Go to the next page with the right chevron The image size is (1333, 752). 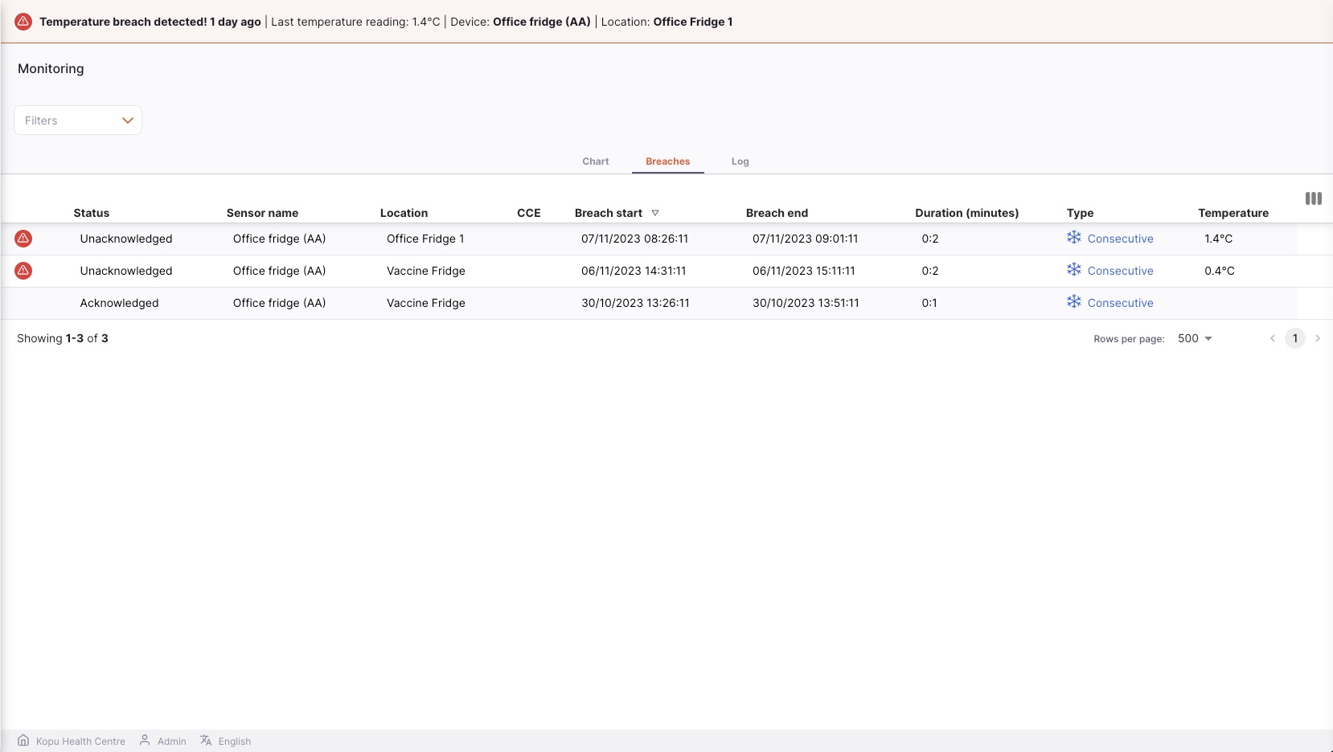1318,338
